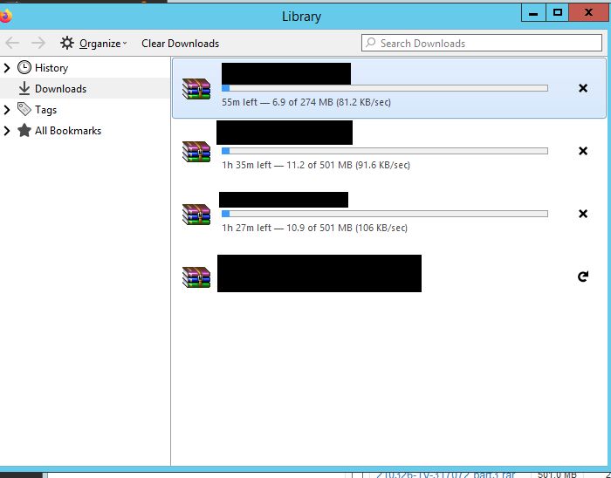Retry the failed download at bottom
Screen dimensions: 611x478
tap(583, 277)
